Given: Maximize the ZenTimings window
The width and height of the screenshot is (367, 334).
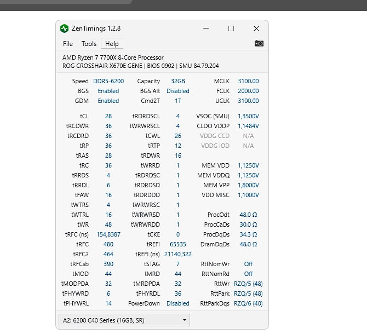Looking at the screenshot, I should point(231,28).
